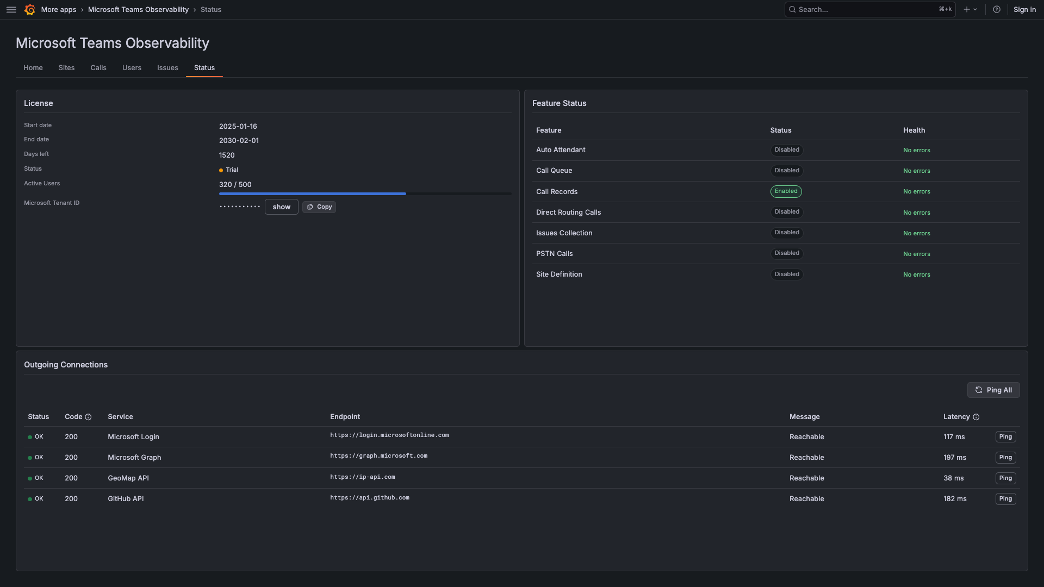Select the Status tab
1044x587 pixels.
click(x=204, y=68)
